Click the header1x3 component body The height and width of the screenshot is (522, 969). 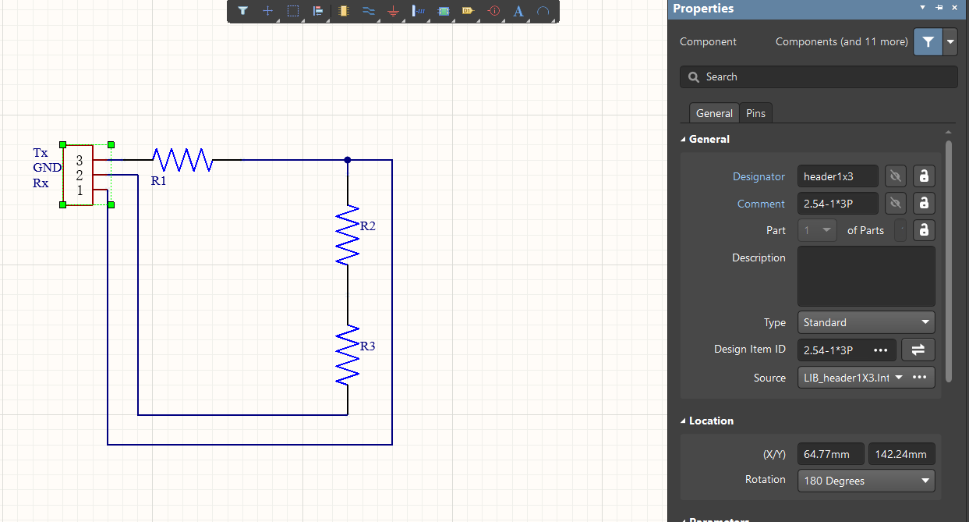(x=78, y=175)
